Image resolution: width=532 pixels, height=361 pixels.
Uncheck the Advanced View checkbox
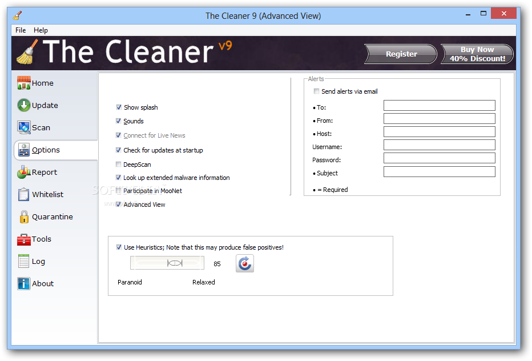click(118, 204)
